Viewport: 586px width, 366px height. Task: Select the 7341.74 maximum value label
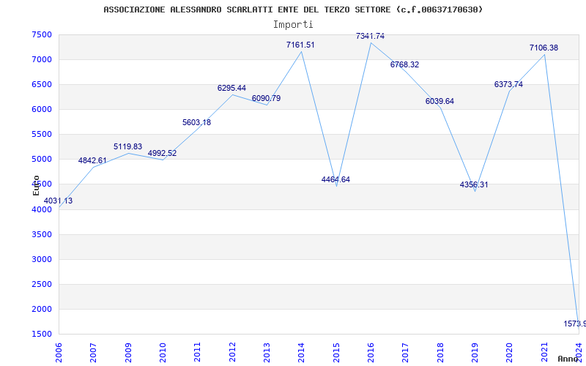coord(370,36)
